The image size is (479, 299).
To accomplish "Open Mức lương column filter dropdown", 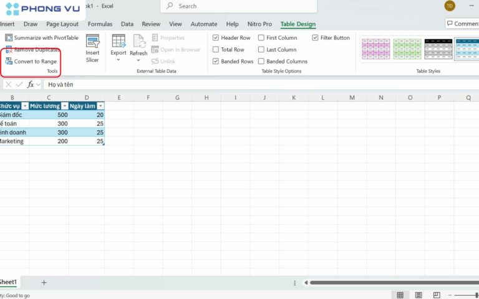I will (x=64, y=106).
